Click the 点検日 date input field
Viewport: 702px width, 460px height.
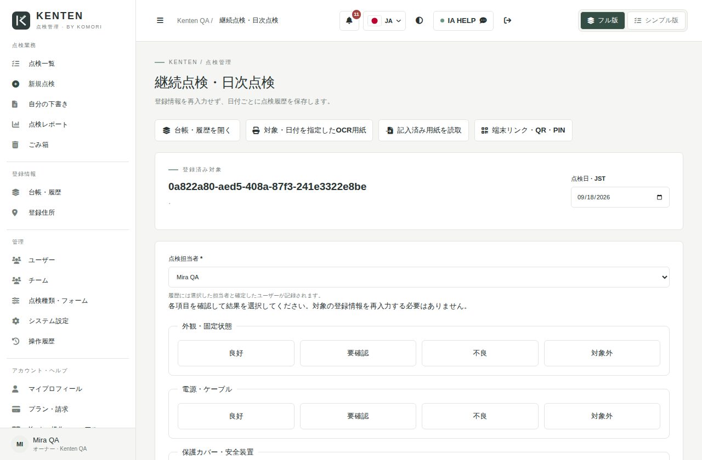coord(620,197)
